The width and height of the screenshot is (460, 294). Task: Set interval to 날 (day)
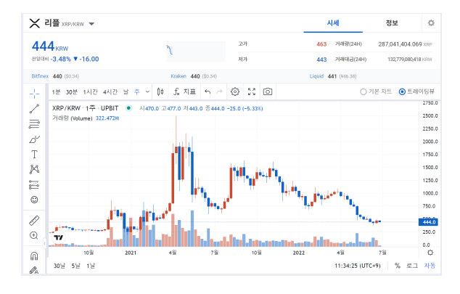point(126,92)
